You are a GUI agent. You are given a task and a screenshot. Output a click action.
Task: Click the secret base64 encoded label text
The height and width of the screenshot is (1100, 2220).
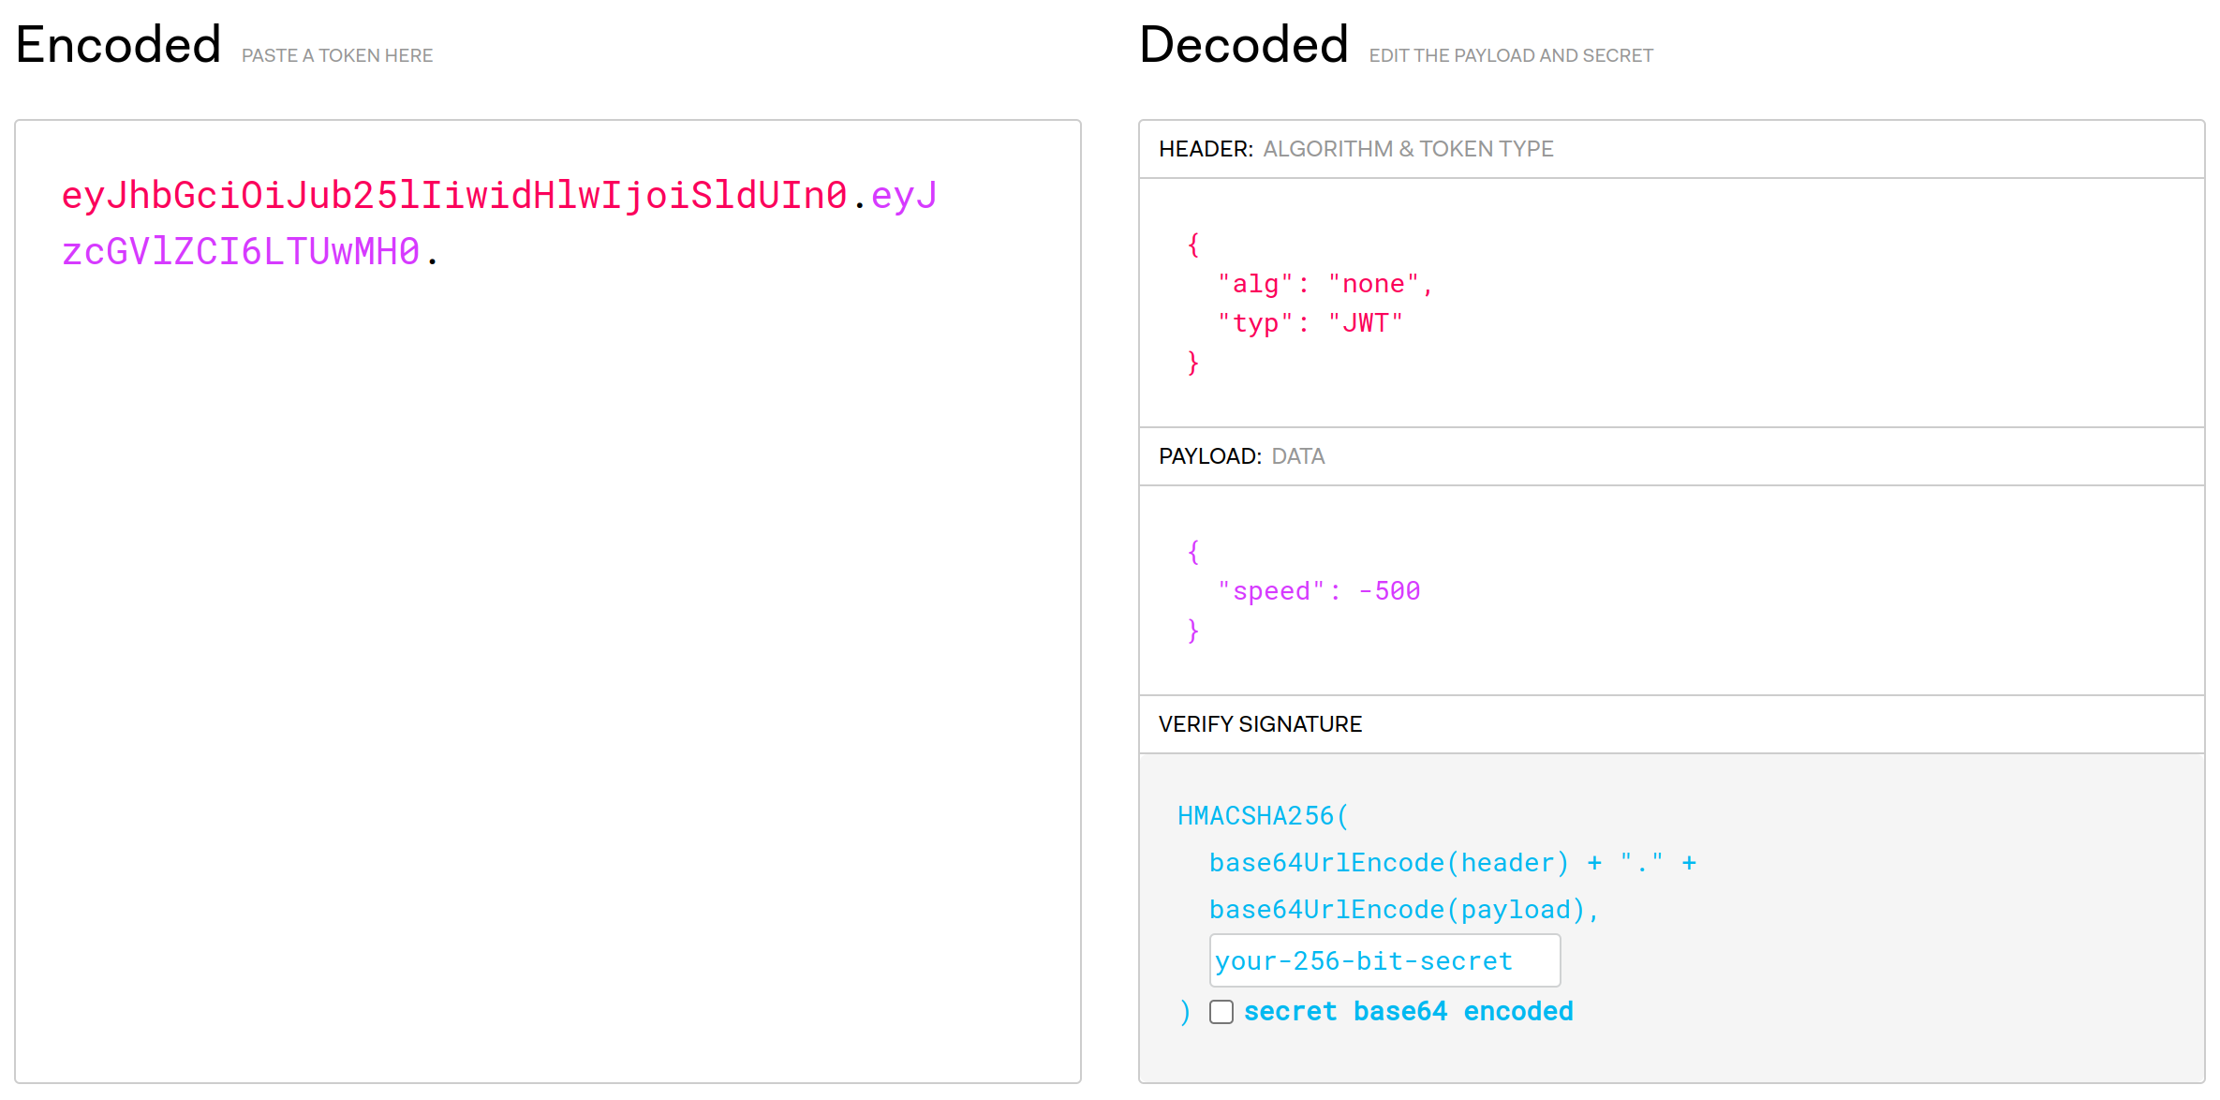pyautogui.click(x=1409, y=1012)
